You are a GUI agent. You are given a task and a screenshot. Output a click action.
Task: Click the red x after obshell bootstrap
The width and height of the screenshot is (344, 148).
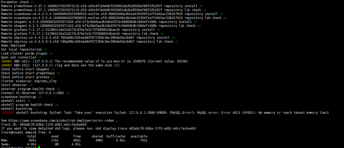coord(35,109)
